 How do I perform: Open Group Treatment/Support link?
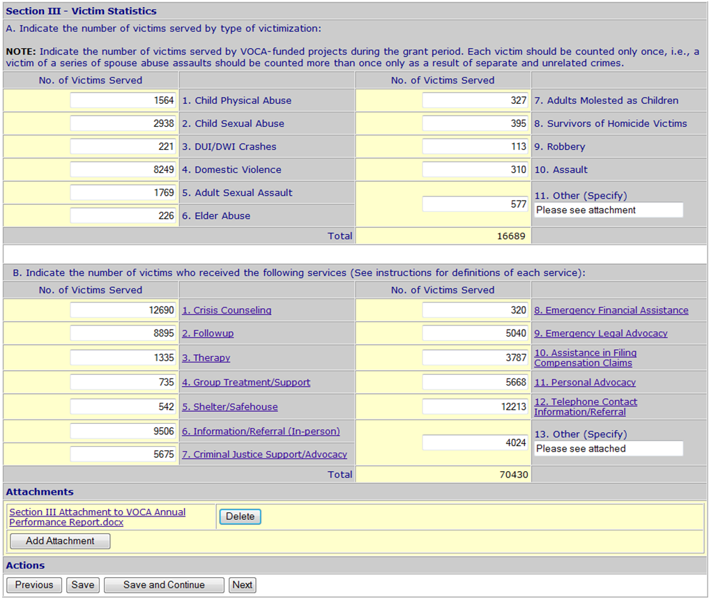pos(246,382)
